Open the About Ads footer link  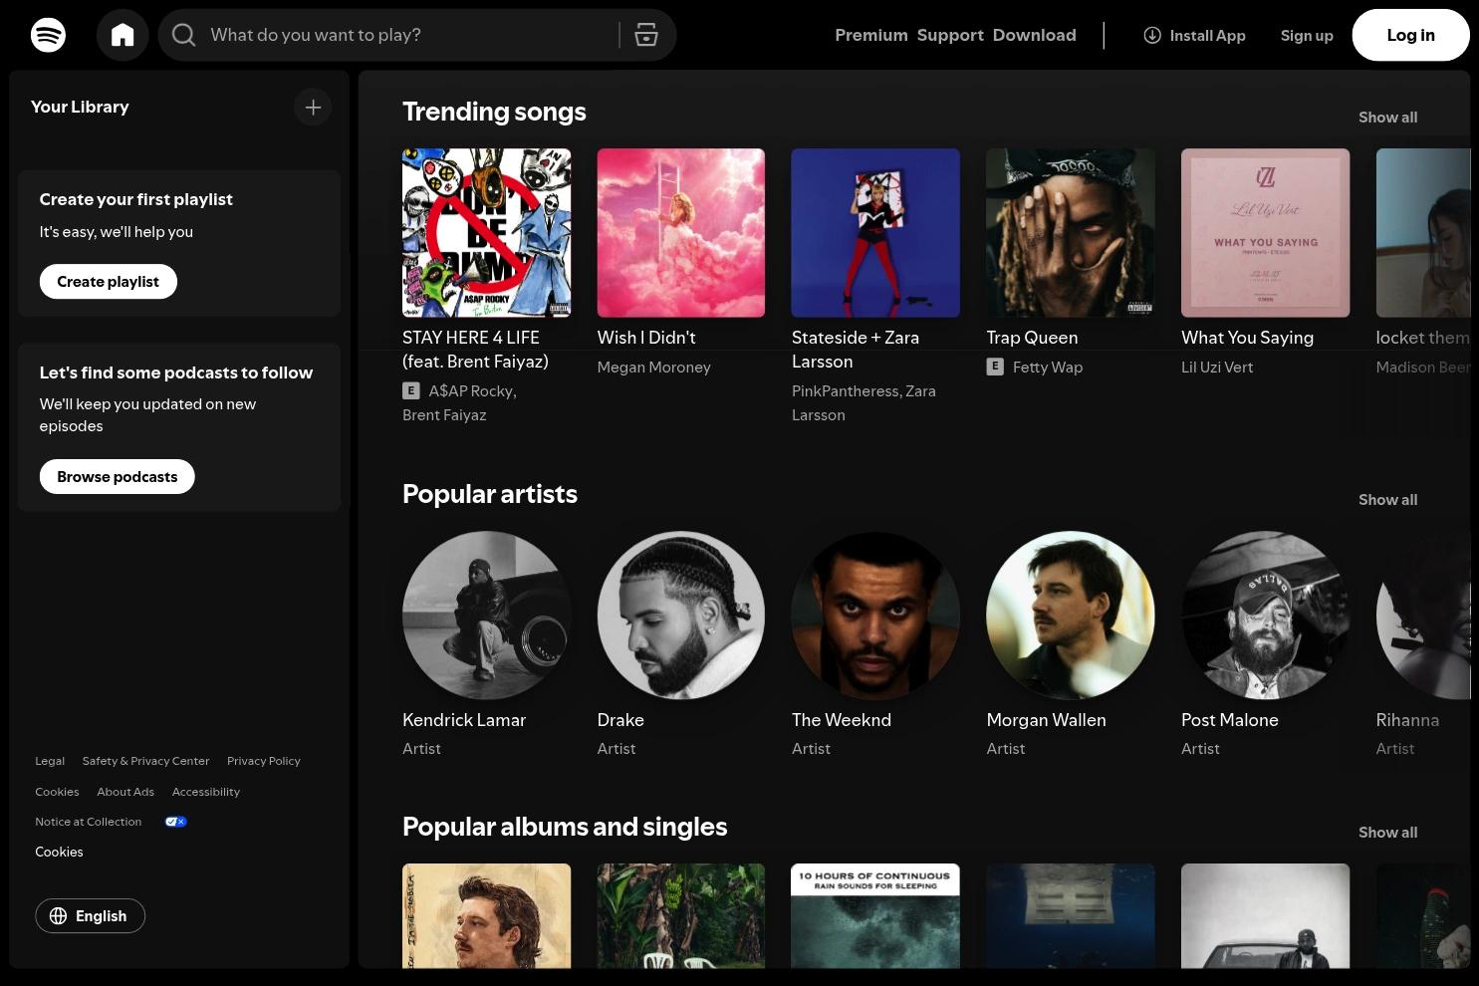125,792
